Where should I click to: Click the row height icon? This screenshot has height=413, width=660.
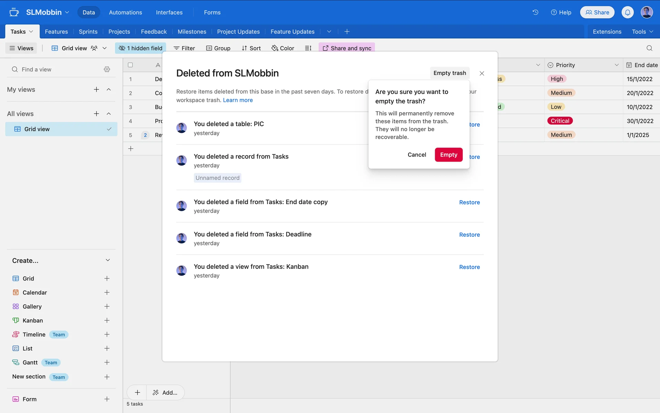coord(308,48)
